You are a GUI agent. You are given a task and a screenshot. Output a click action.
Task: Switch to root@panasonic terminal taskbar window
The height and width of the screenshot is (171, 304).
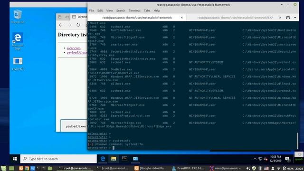coord(76,168)
